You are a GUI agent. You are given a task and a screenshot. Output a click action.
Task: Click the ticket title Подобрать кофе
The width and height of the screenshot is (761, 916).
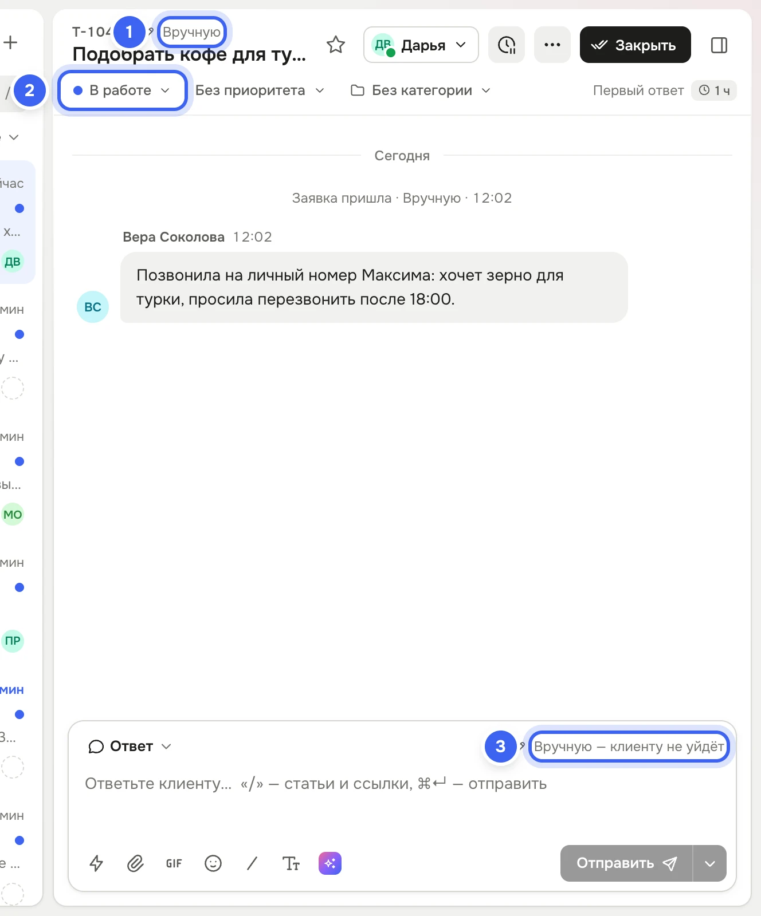point(189,54)
